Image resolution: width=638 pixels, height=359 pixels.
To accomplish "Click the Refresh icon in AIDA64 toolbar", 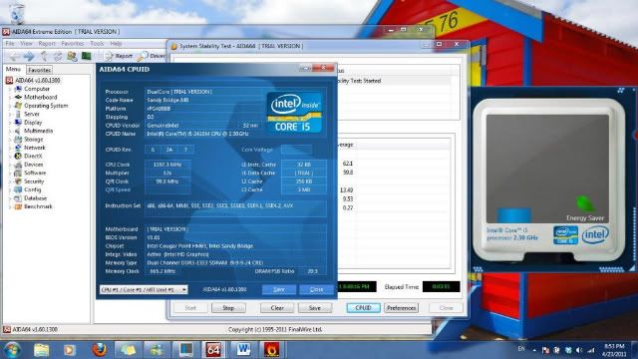I will point(58,56).
